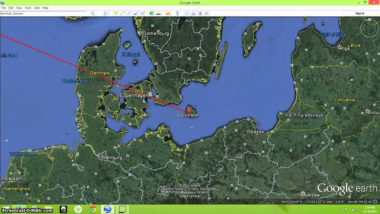The width and height of the screenshot is (380, 214).
Task: Click the Sign in button
Action: coord(360,13)
